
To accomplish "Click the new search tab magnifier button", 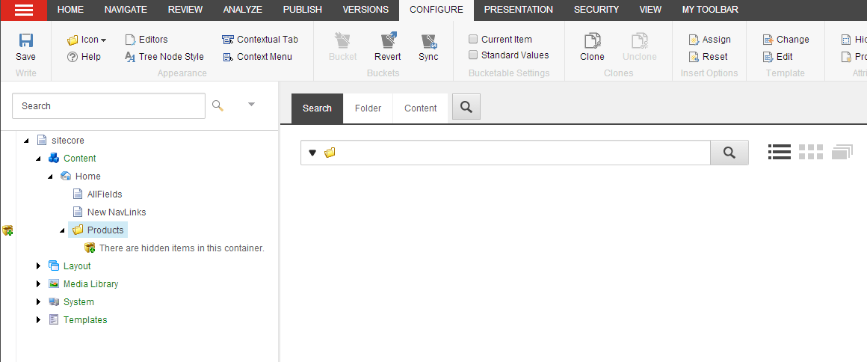I will click(x=466, y=106).
